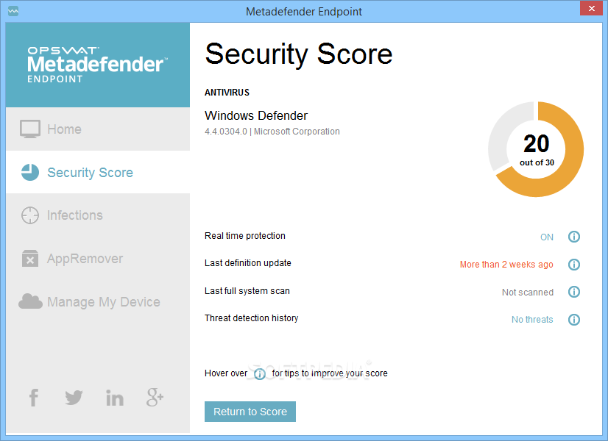This screenshot has width=608, height=441.
Task: Click the Metadefender app icon in title bar
Action: [x=13, y=11]
